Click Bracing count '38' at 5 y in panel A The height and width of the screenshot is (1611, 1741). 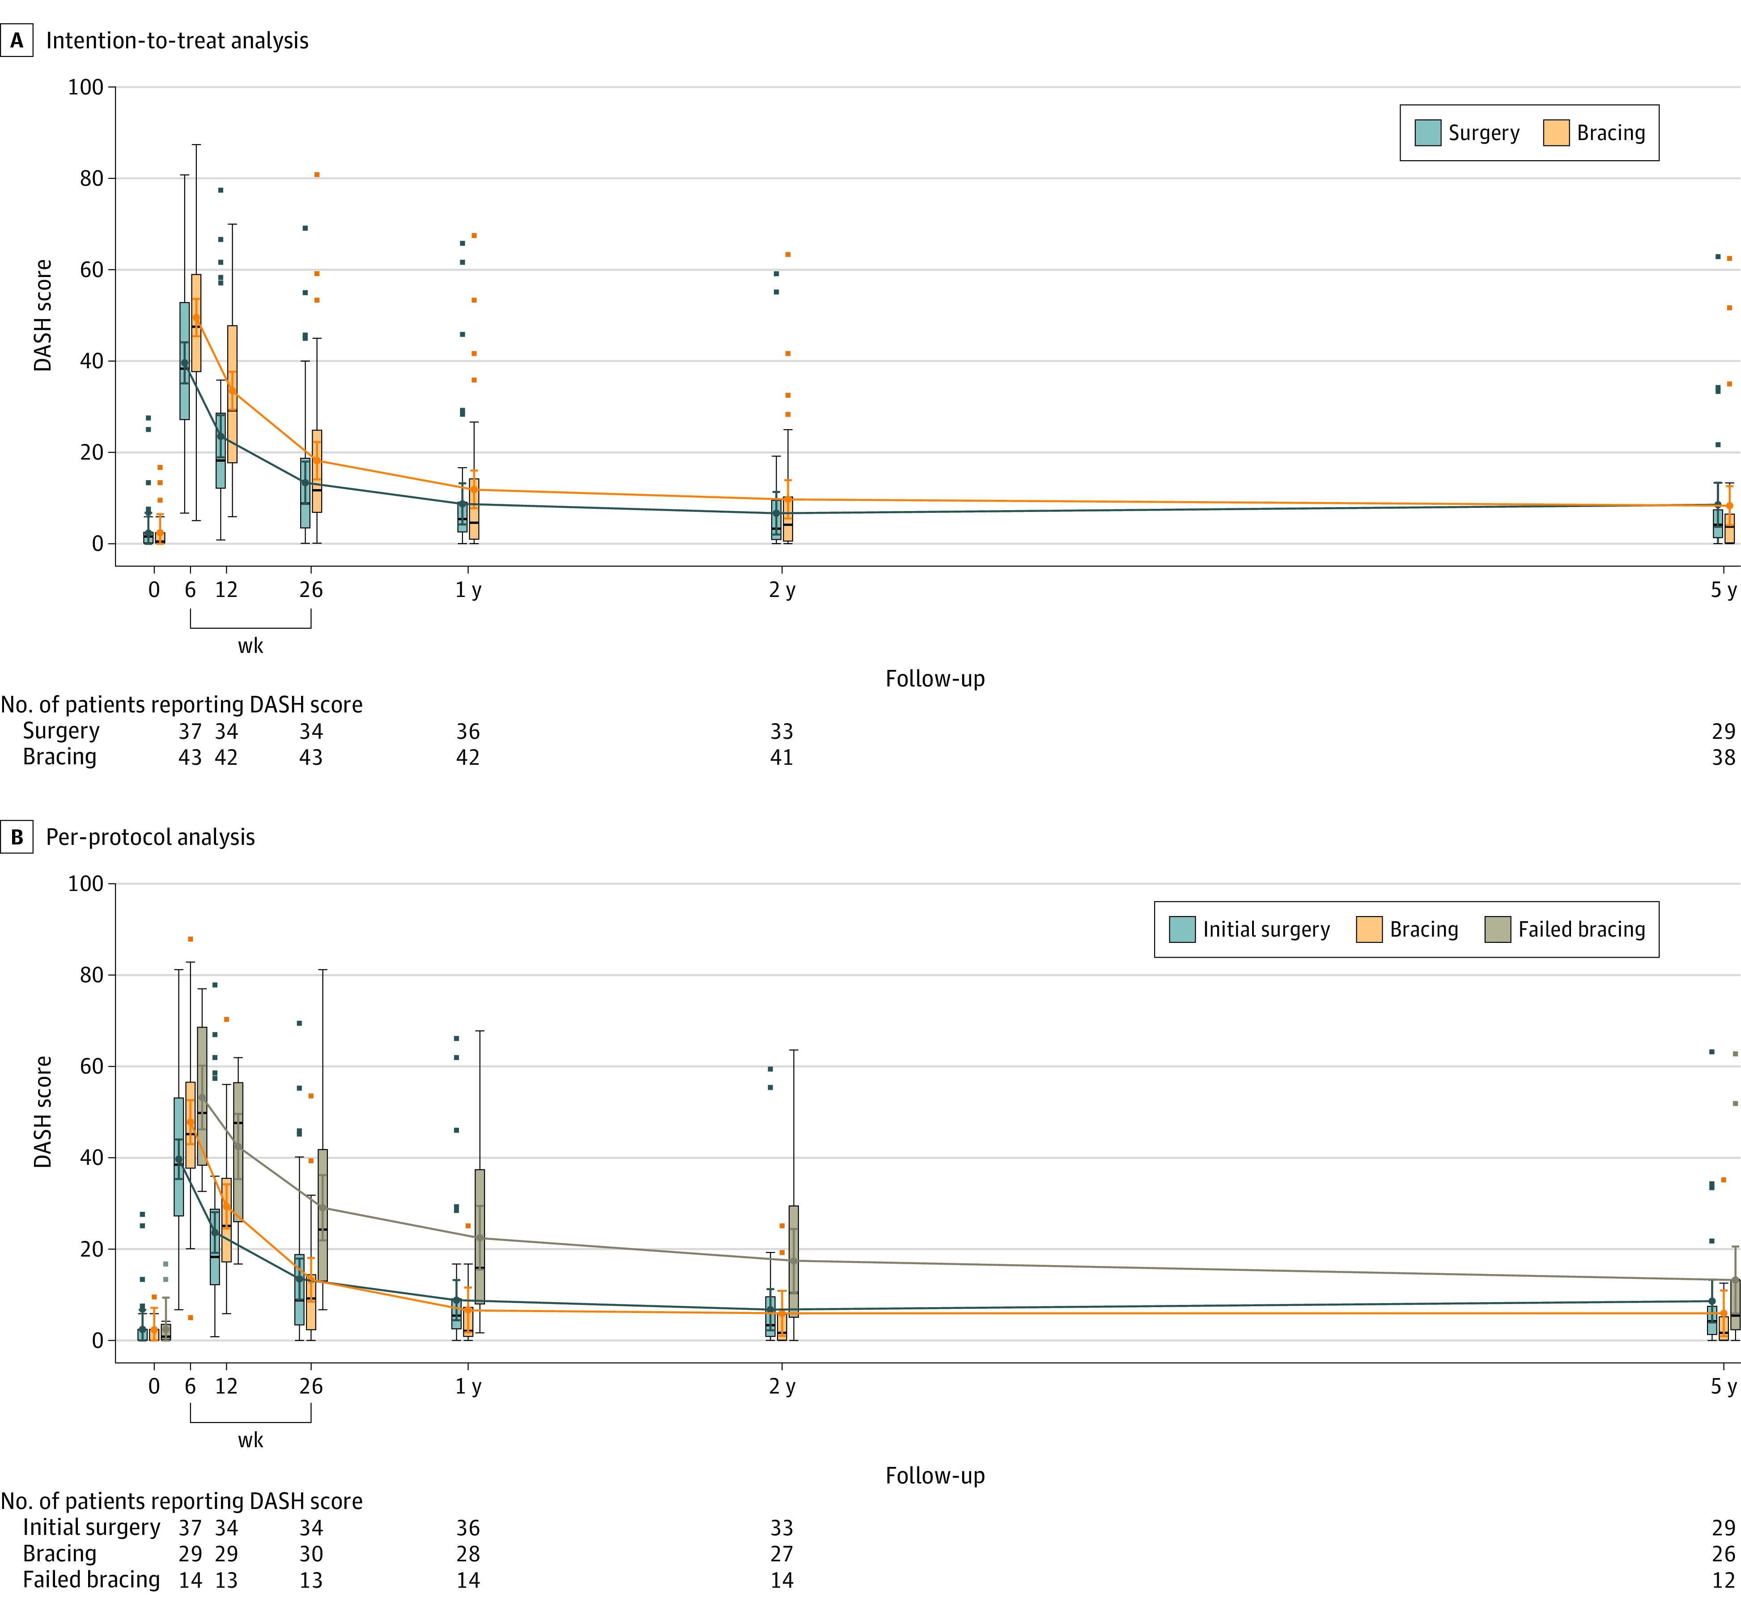tap(1724, 758)
